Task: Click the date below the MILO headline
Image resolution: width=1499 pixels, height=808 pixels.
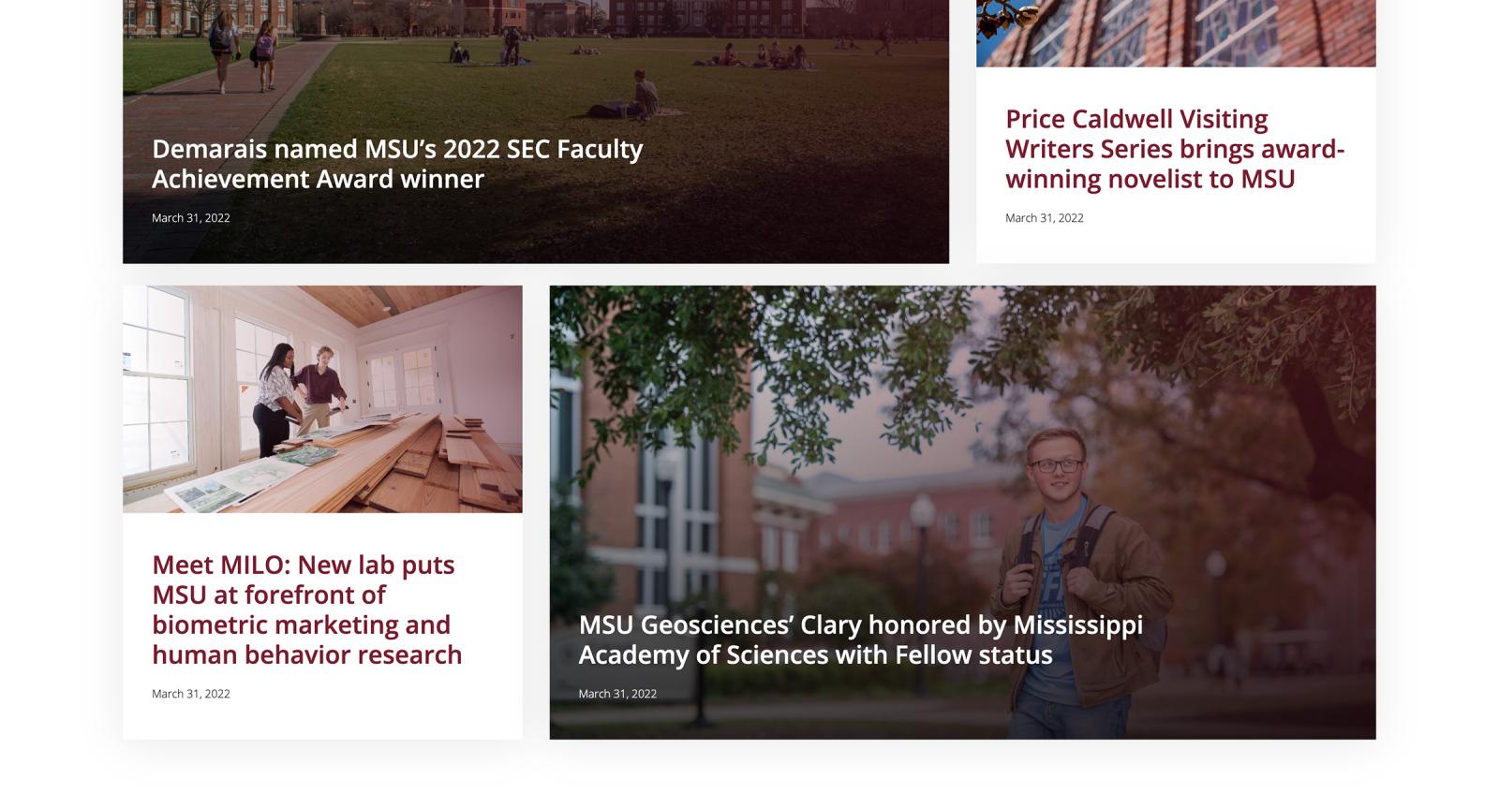Action: tap(191, 694)
